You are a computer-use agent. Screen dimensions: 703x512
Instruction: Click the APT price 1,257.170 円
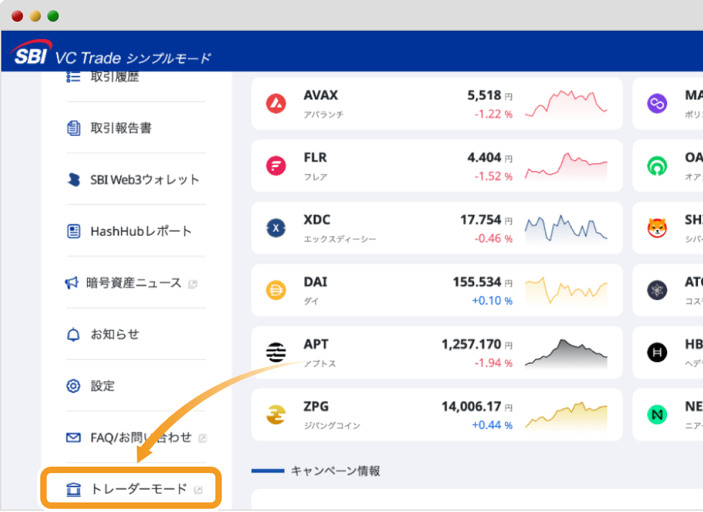pos(477,345)
